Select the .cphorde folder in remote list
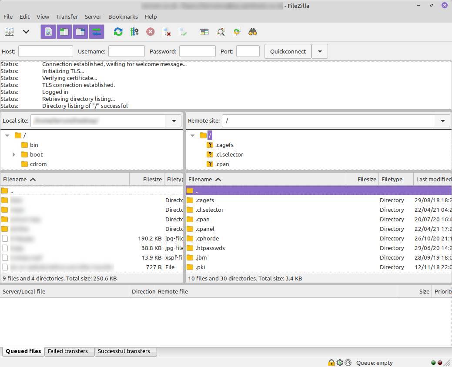The width and height of the screenshot is (452, 367). pyautogui.click(x=318, y=238)
